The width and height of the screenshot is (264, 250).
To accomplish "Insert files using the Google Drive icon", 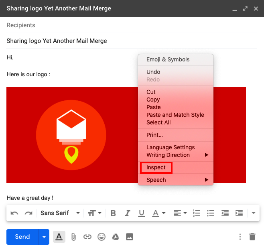I will 116,237.
